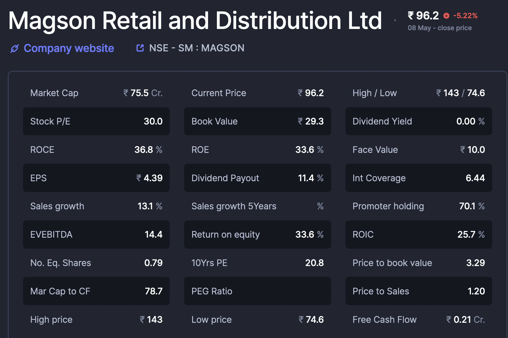Select the Price to book value label
The height and width of the screenshot is (338, 508).
coord(392,263)
